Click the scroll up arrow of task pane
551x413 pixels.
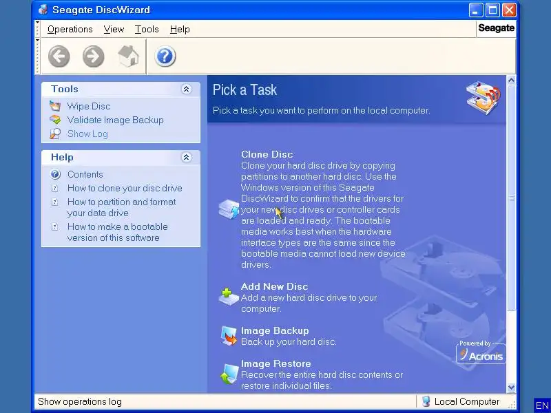(x=511, y=80)
